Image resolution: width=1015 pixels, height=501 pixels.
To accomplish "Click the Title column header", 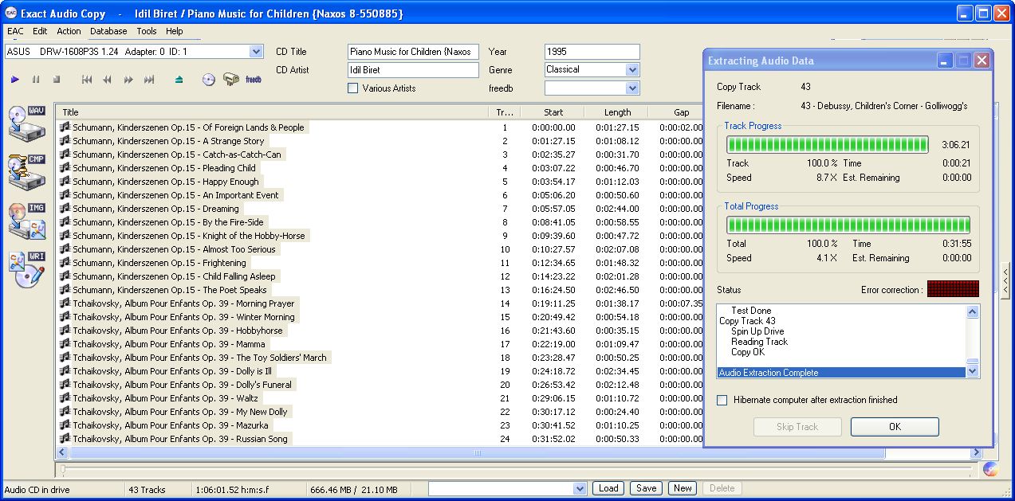I will tap(272, 112).
